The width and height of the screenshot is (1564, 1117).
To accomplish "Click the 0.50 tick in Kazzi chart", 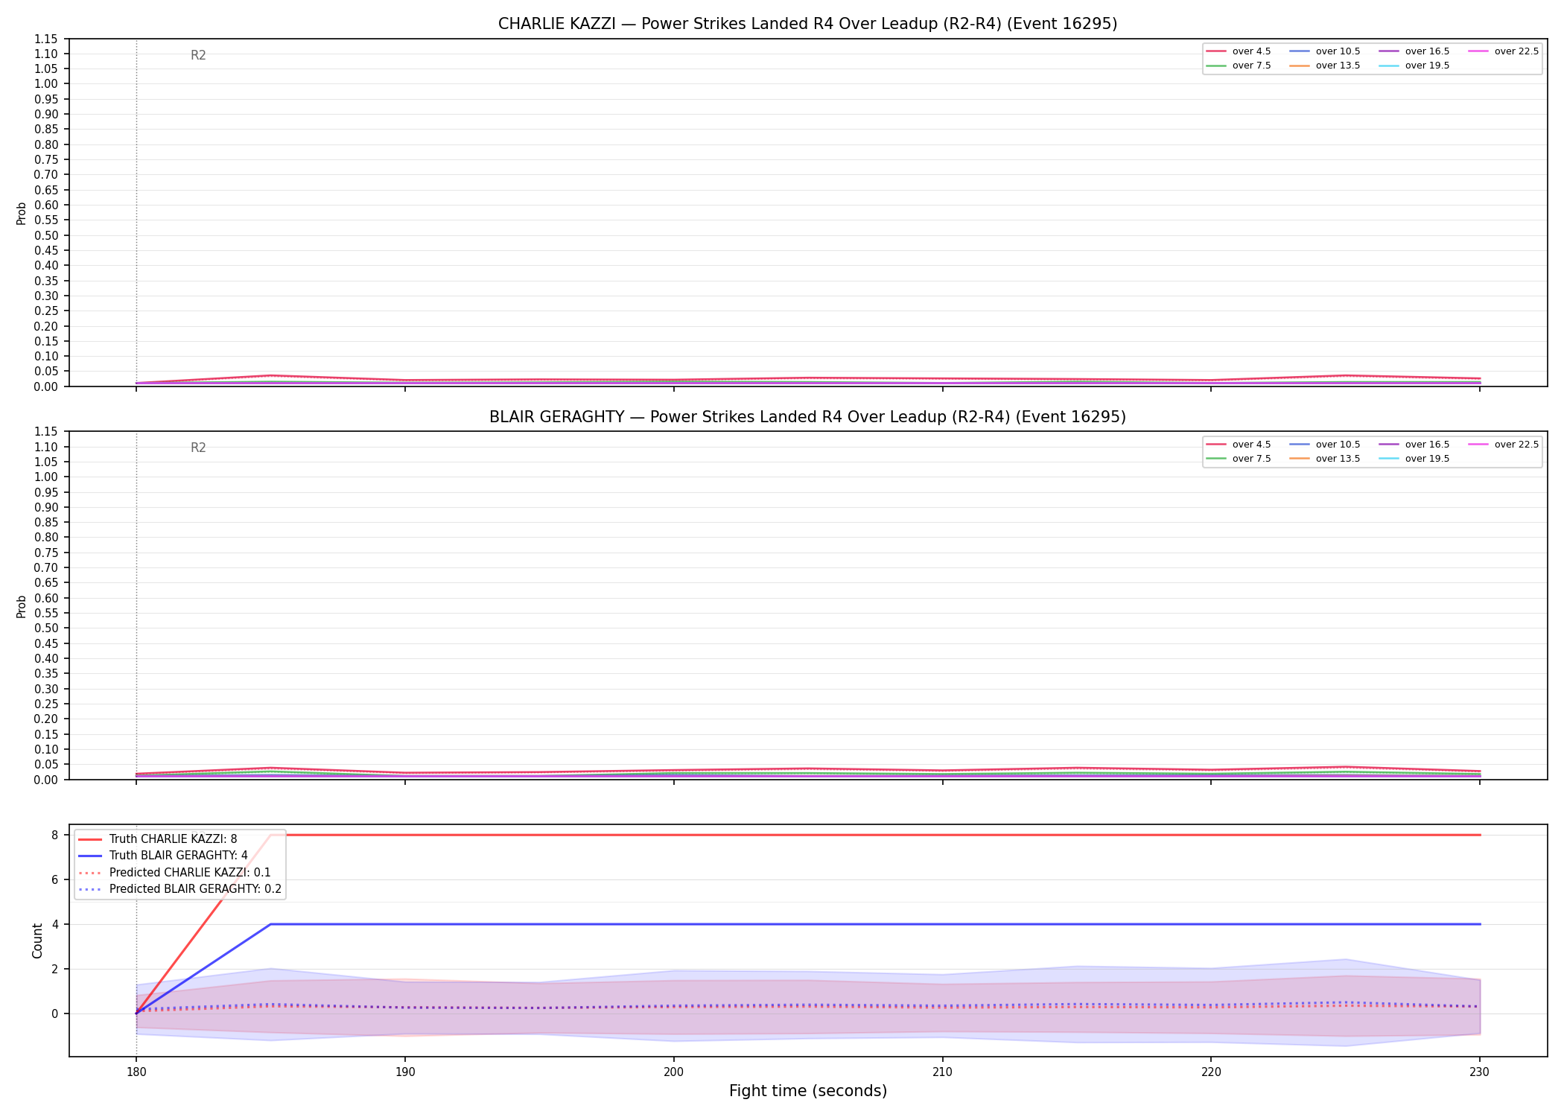I will click(x=46, y=235).
